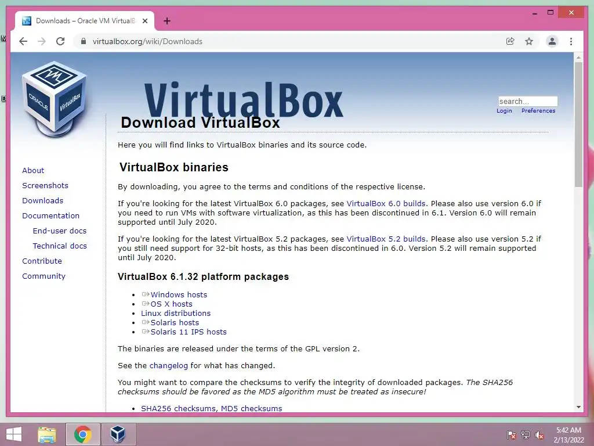
Task: Click the external link icon beside Solaris 11 IPS hosts
Action: click(146, 332)
